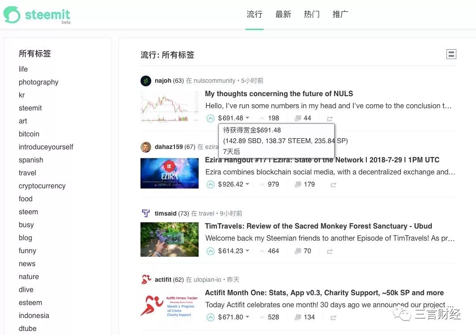476x335 pixels.
Task: Upvote the Ezira Hangout post
Action: (x=210, y=184)
